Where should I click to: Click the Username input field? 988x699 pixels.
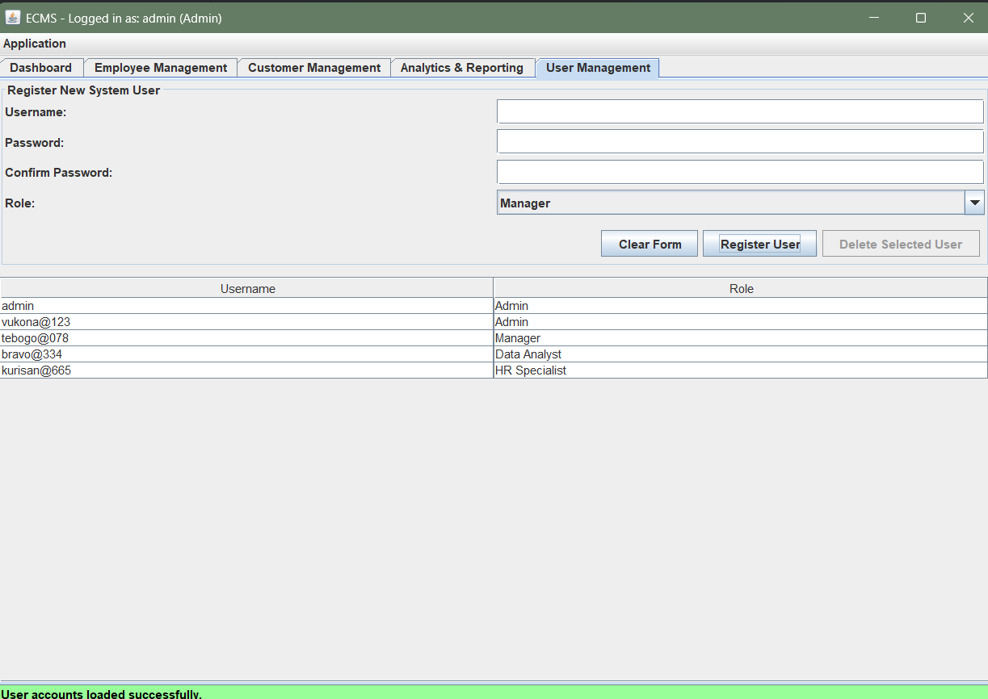740,111
